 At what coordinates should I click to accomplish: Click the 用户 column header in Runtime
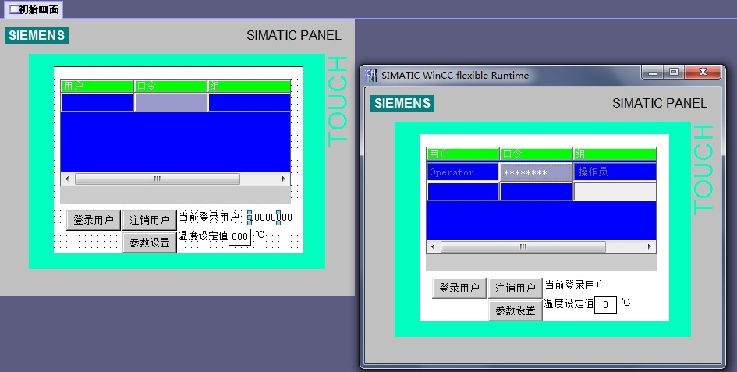click(x=463, y=154)
